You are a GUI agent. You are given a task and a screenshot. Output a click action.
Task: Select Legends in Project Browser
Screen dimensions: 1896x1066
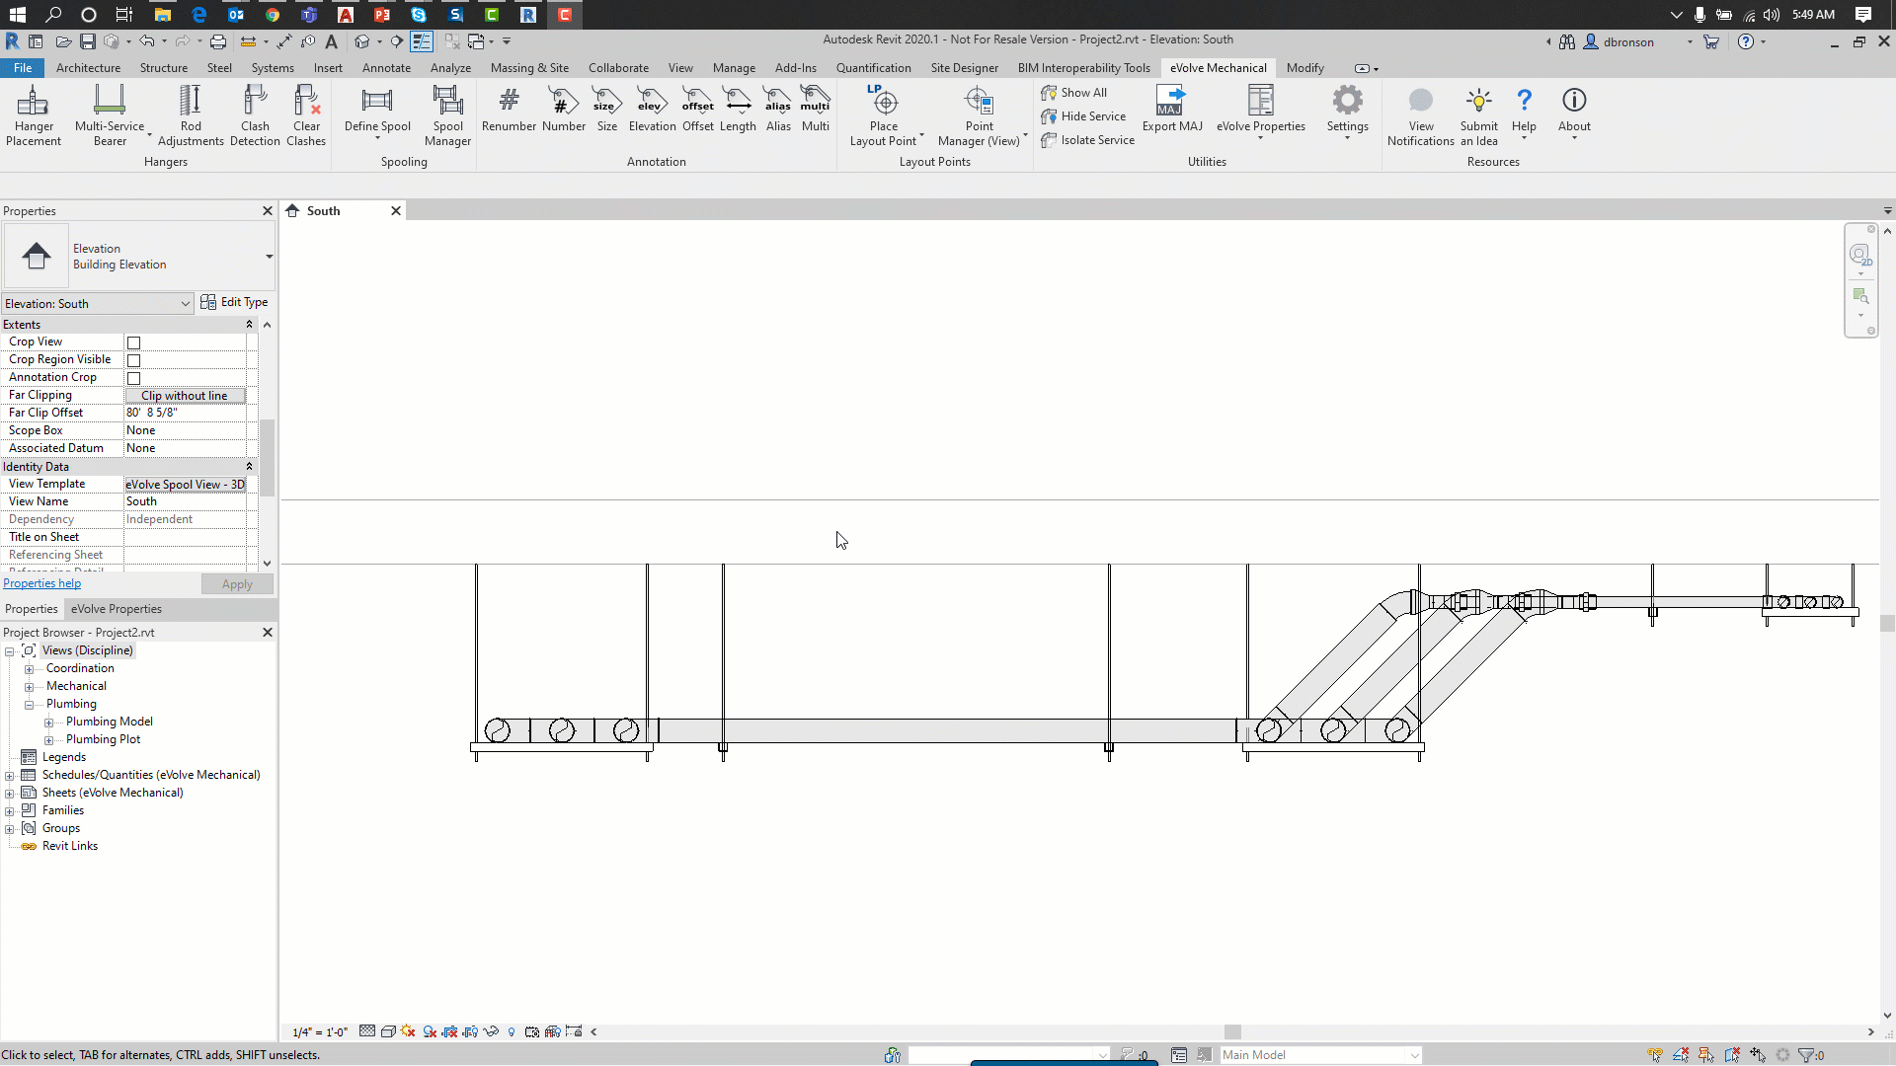(63, 757)
